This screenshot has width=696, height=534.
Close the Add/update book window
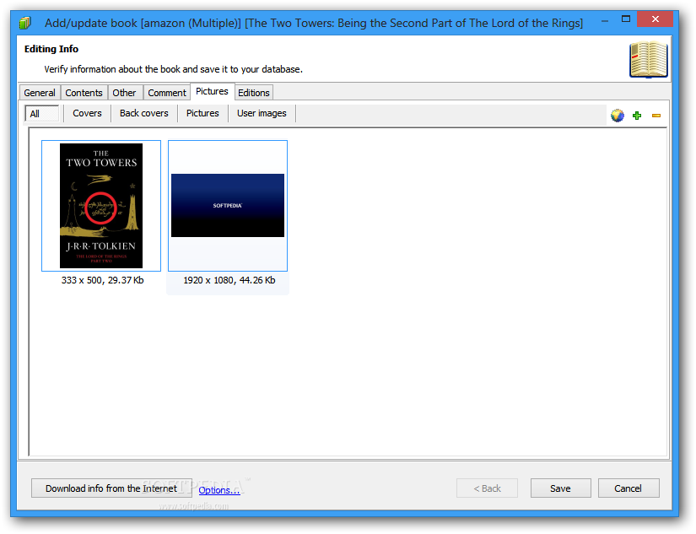point(656,19)
